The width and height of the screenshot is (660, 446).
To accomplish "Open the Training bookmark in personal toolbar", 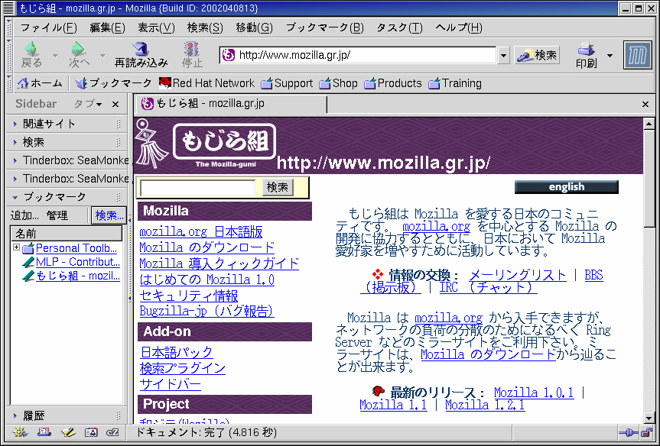I will (455, 83).
